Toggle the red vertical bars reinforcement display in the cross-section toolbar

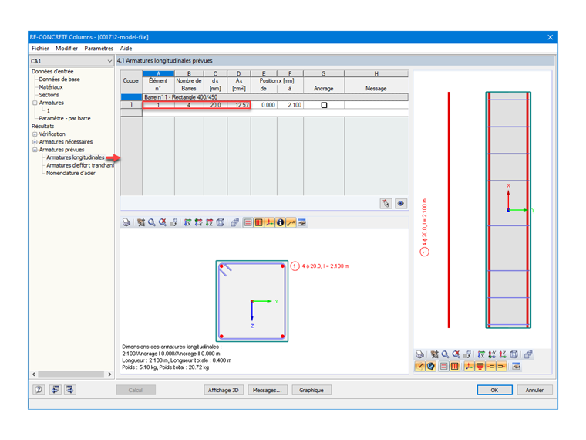258,222
